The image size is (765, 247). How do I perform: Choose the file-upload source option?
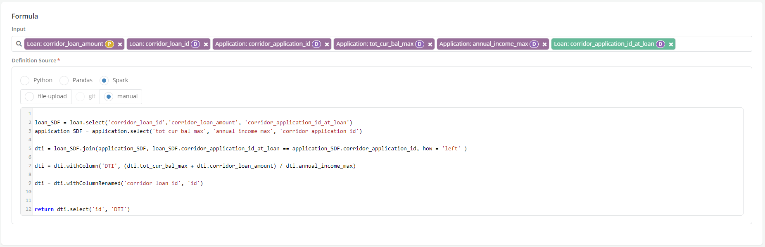pyautogui.click(x=29, y=97)
